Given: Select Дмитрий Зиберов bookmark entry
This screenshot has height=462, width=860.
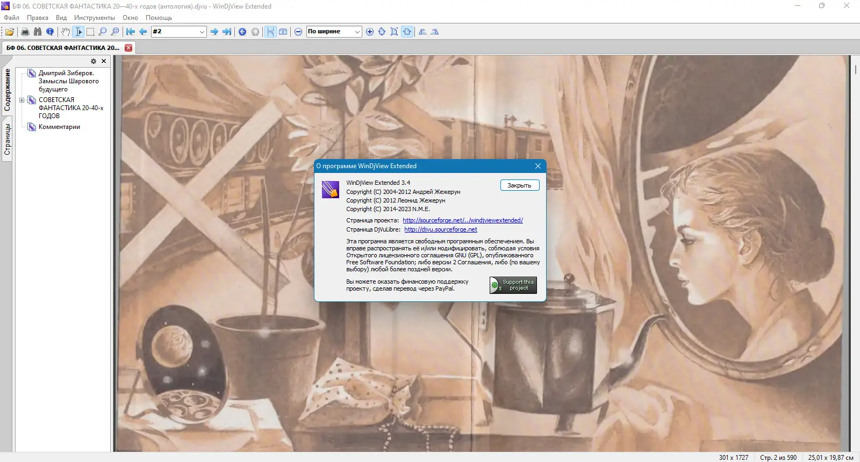Looking at the screenshot, I should (x=68, y=81).
